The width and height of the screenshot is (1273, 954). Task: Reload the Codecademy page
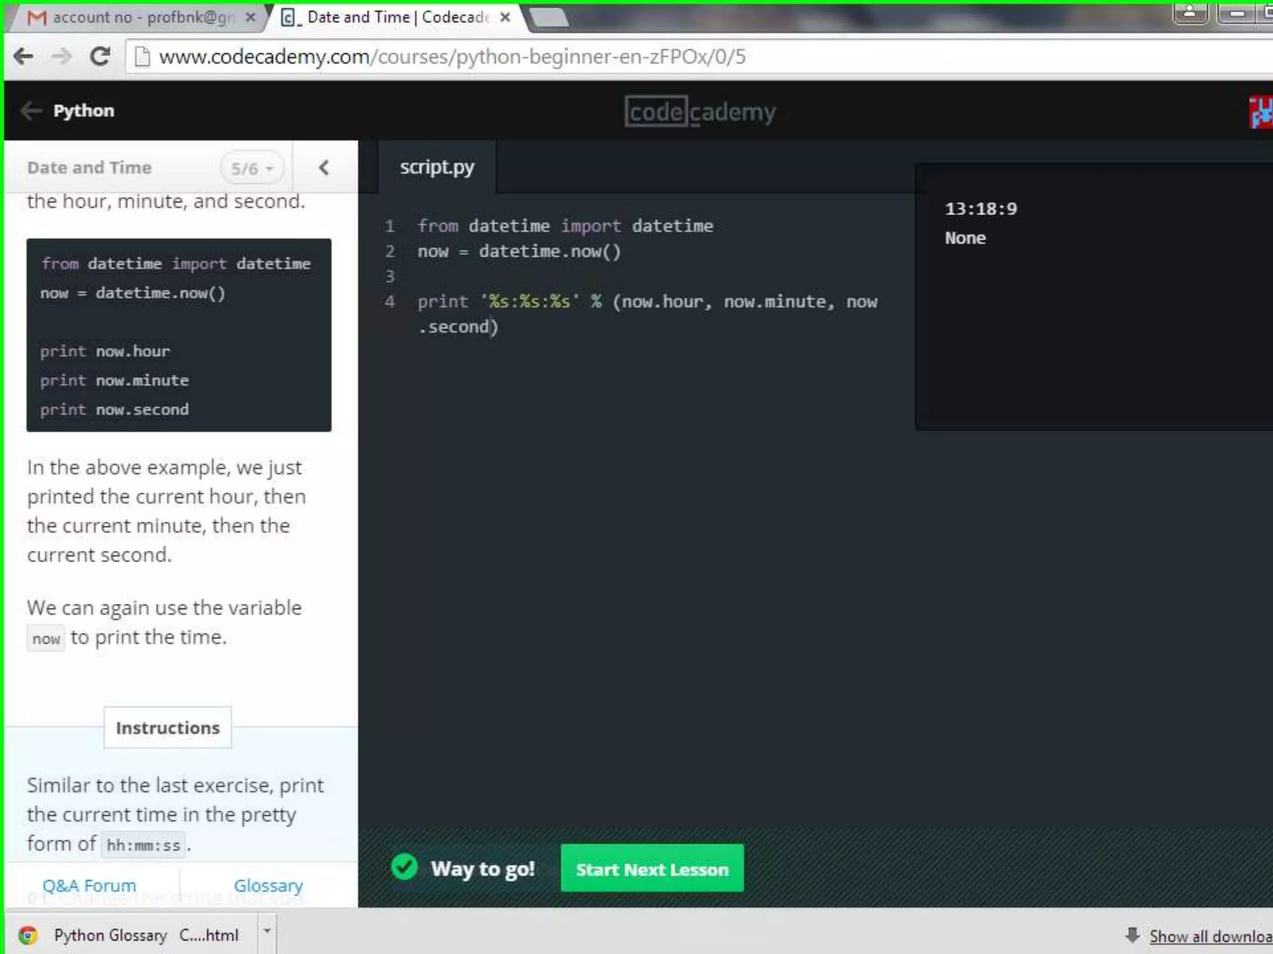100,57
